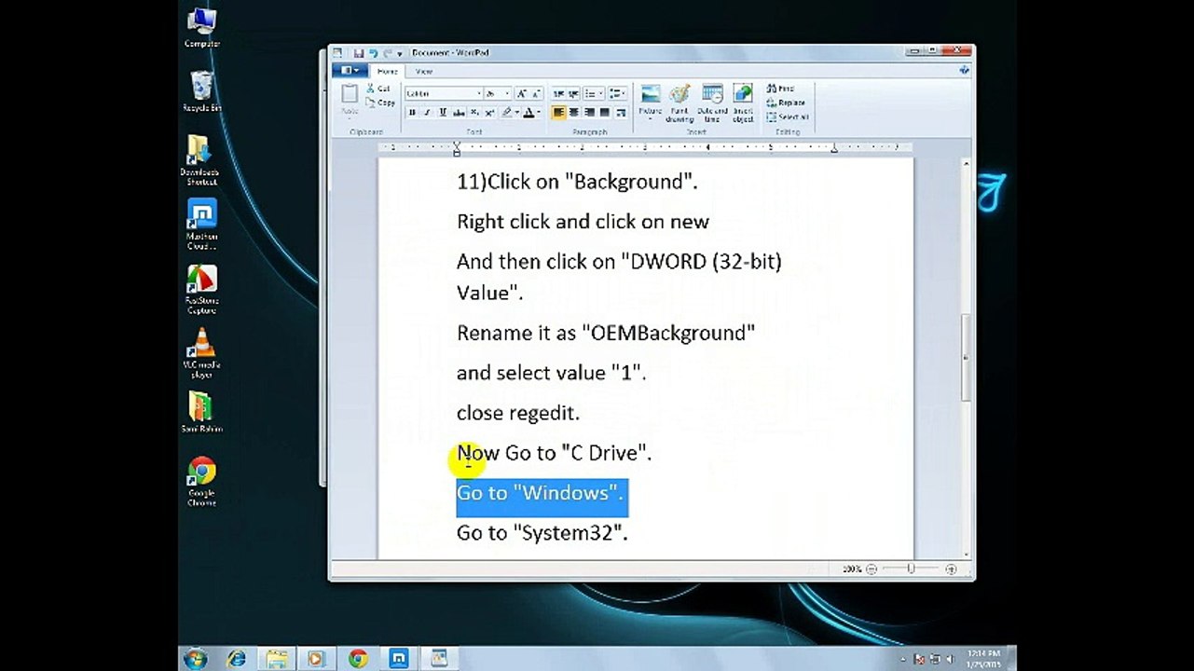Switch to the Home ribbon tab
The image size is (1194, 671).
tap(387, 72)
